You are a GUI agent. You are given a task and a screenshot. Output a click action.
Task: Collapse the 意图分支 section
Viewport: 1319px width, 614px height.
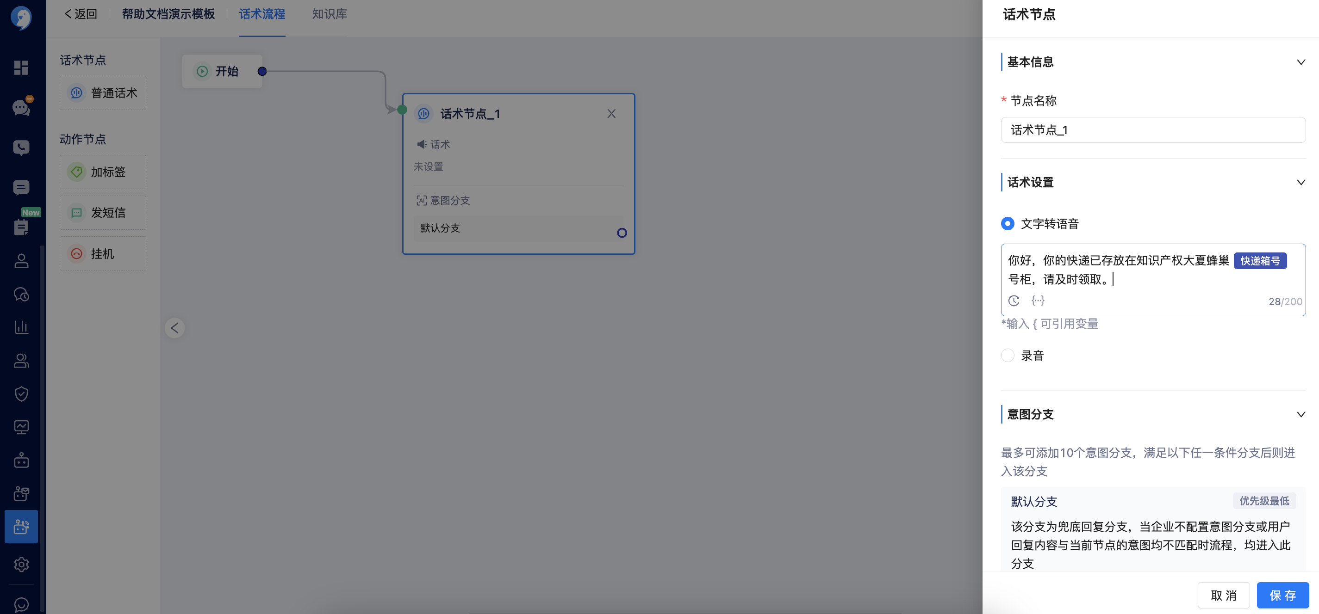click(1300, 414)
